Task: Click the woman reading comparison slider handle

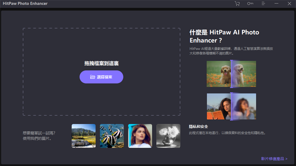Action: click(x=232, y=106)
